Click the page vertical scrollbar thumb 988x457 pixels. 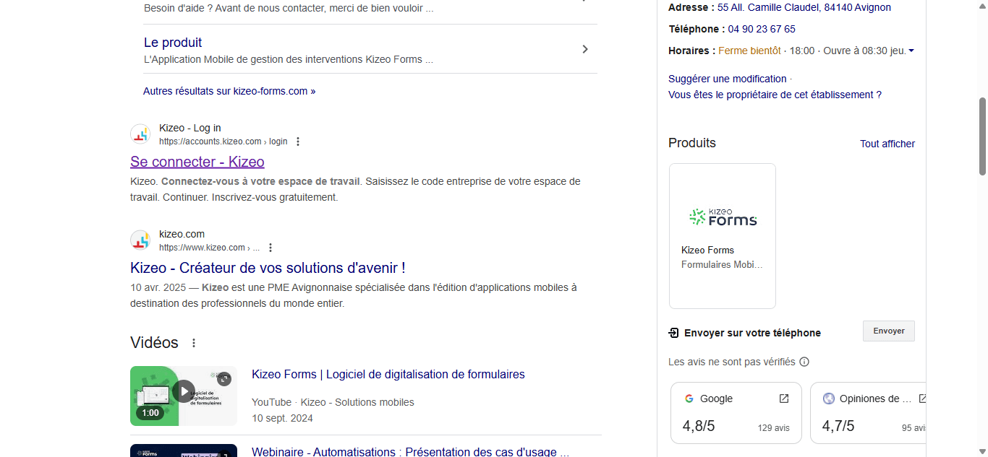[982, 136]
